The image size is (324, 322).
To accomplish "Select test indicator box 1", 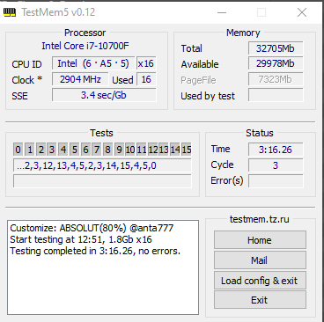I will click(x=30, y=150).
